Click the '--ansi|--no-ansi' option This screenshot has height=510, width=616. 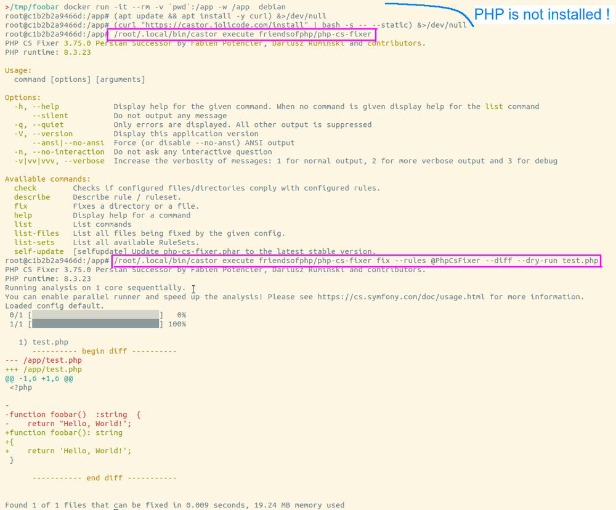[68, 143]
